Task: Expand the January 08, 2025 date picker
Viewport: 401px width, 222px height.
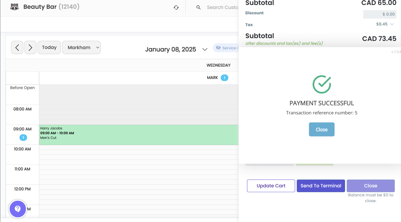Action: [205, 49]
